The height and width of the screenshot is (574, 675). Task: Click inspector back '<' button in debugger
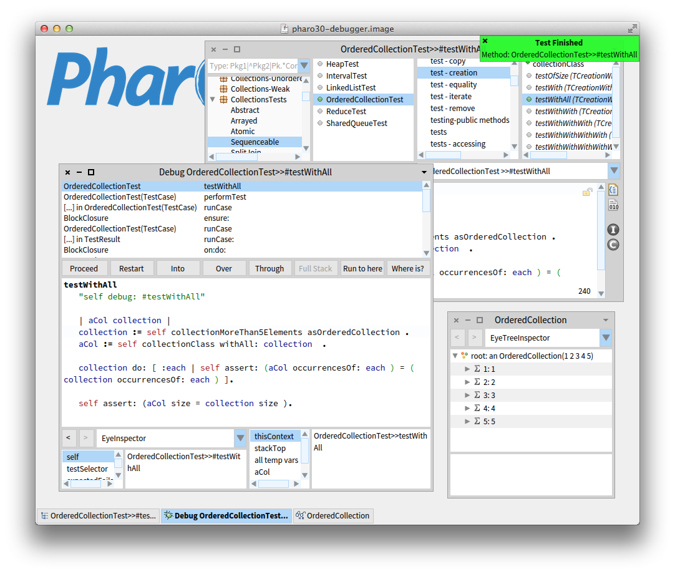tap(69, 438)
